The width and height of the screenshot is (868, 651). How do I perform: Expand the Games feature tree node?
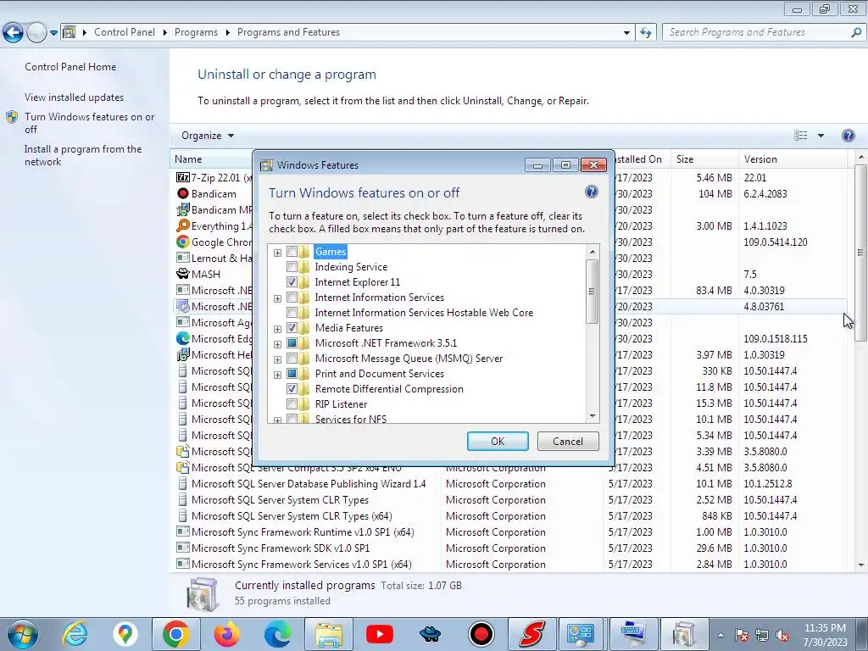click(x=277, y=253)
